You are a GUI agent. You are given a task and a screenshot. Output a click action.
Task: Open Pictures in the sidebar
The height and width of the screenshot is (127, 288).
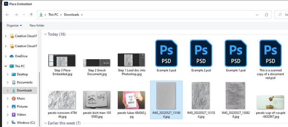[20, 107]
